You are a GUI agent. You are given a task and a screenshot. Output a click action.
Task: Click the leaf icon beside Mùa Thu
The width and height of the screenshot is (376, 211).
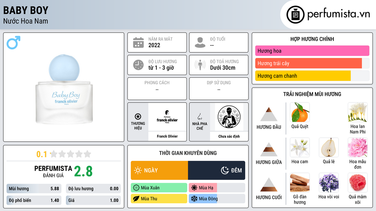pyautogui.click(x=136, y=199)
